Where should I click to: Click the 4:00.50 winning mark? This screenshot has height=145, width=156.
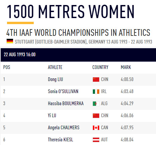(x=127, y=79)
